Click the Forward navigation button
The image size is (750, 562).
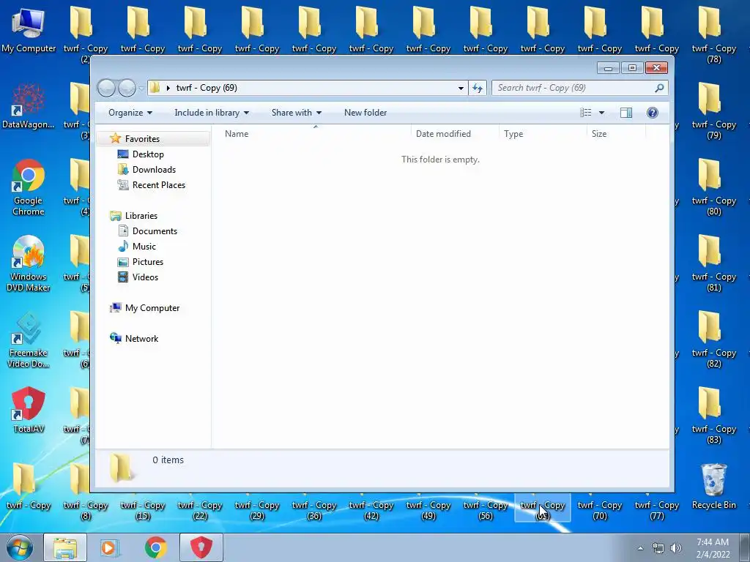127,88
